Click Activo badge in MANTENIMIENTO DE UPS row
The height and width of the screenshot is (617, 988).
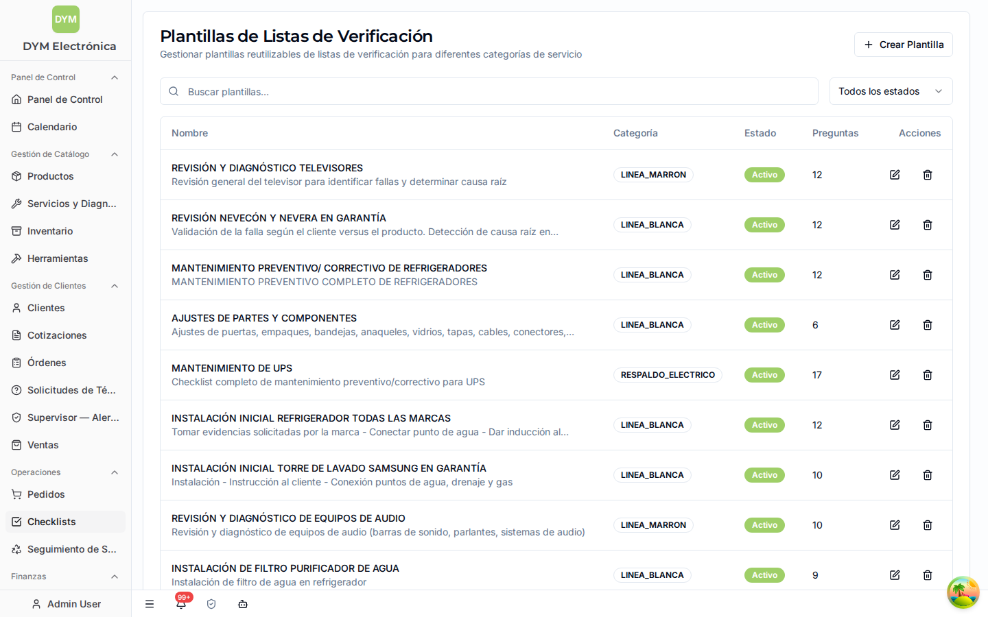point(764,375)
